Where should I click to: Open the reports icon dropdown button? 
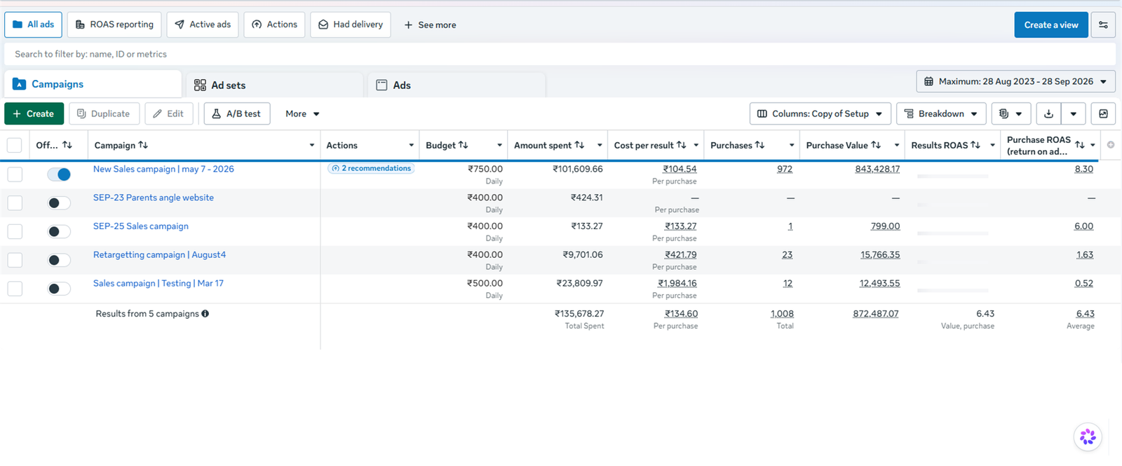1011,114
